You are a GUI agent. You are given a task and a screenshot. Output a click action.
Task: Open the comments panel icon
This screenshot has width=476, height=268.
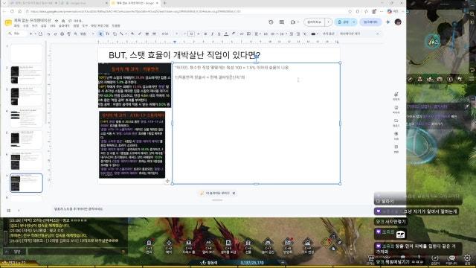[x=281, y=22]
